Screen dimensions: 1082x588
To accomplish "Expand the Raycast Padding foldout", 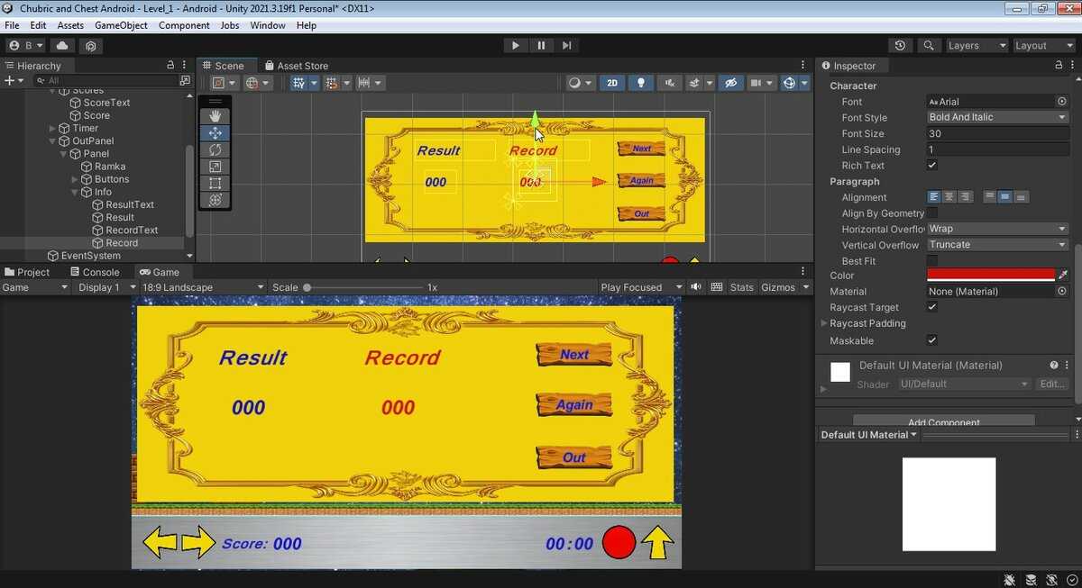I will click(x=824, y=323).
